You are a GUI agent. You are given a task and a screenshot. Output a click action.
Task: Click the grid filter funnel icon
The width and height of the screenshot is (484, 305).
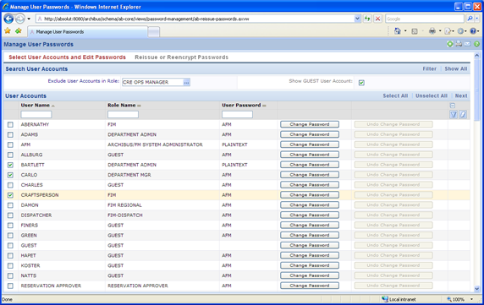[x=454, y=115]
